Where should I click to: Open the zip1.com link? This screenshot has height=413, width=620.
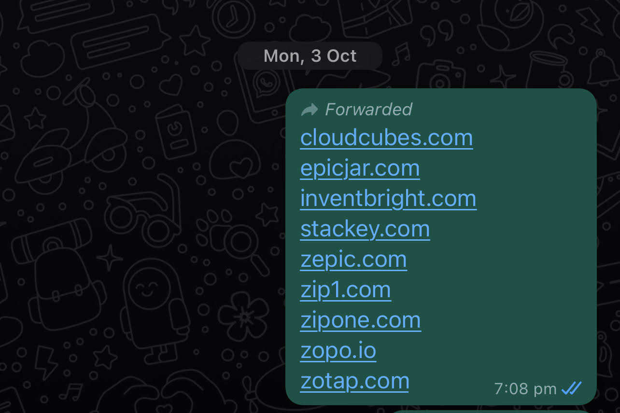(x=345, y=289)
